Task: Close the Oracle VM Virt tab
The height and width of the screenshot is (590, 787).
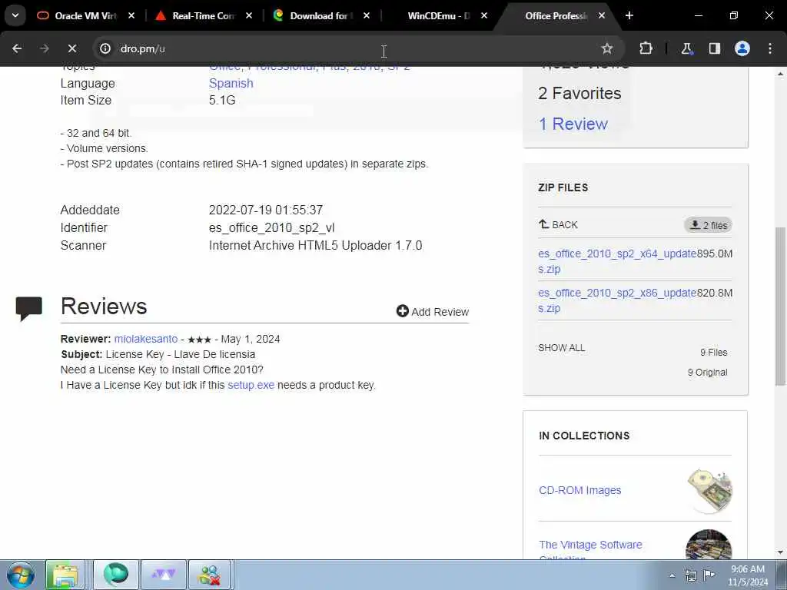Action: 131,15
